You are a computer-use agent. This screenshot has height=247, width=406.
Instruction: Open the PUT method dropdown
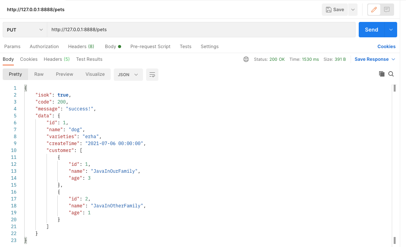(25, 30)
